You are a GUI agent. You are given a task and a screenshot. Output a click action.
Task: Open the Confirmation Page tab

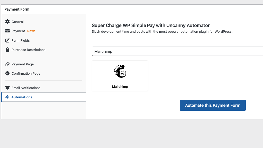point(26,74)
